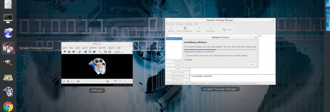Viewport: 330px width, 112px height.
Task: Open the Edit menu in Synaptic
Action: 172,24
